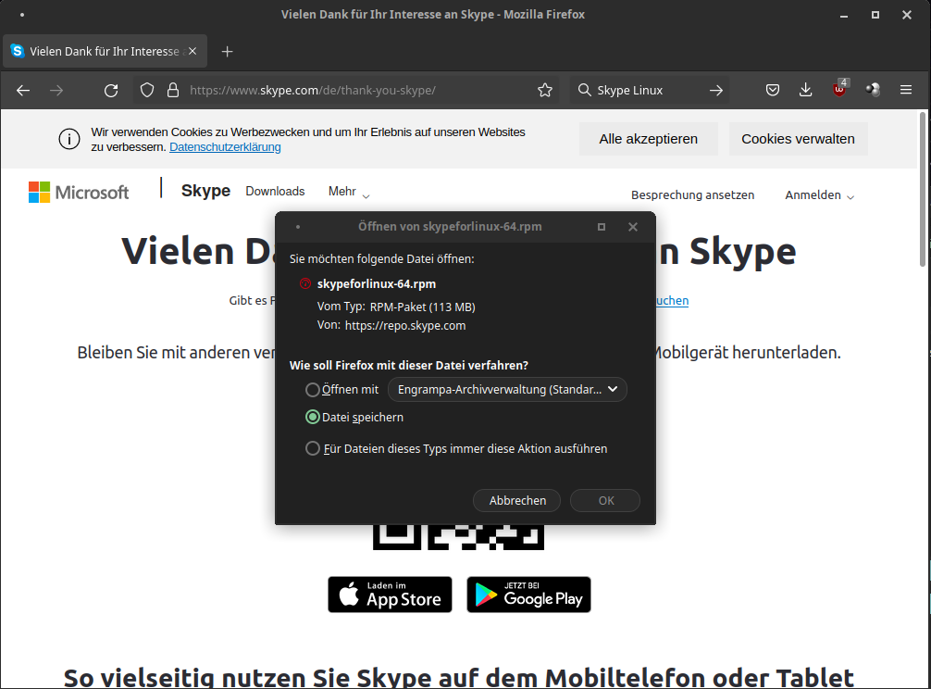Viewport: 931px width, 689px height.
Task: Click the back navigation arrow
Action: (x=22, y=90)
